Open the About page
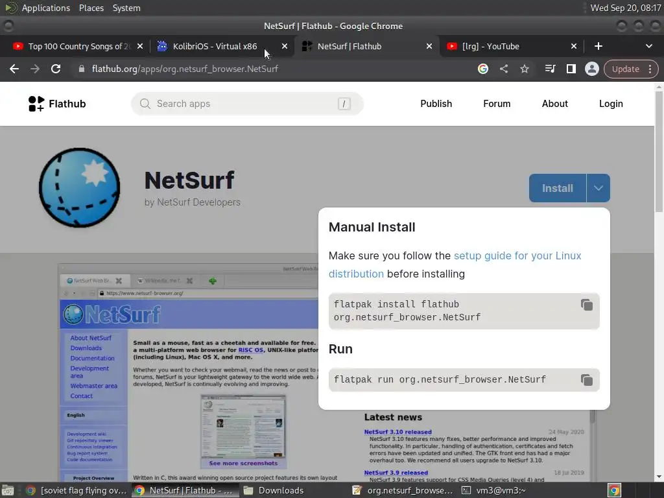This screenshot has width=664, height=498. [555, 104]
